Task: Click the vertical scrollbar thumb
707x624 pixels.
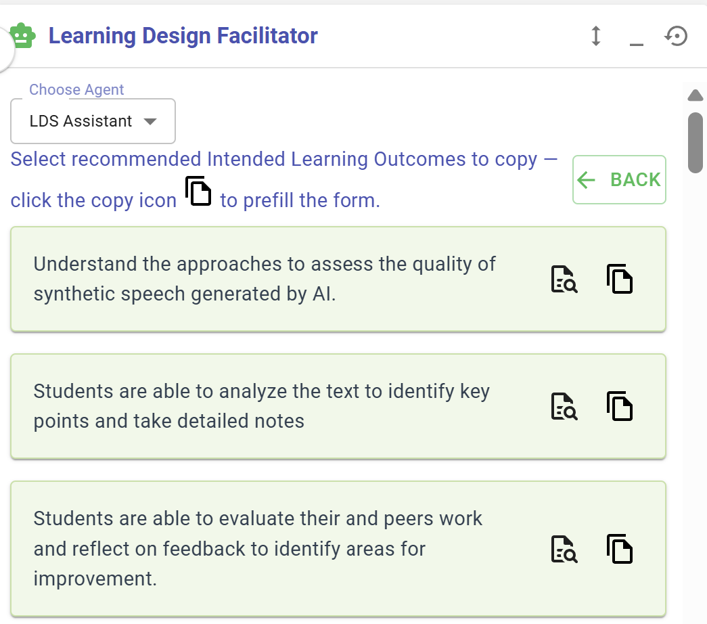Action: (695, 143)
